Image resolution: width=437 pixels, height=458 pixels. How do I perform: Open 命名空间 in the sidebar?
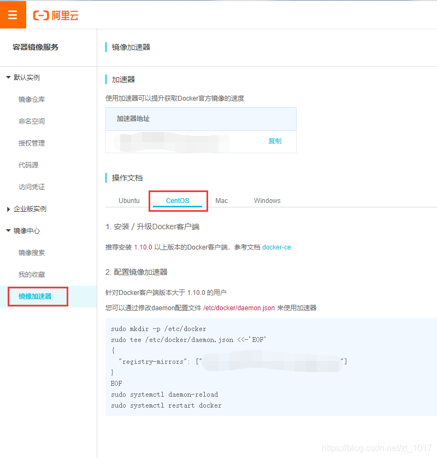click(x=32, y=121)
